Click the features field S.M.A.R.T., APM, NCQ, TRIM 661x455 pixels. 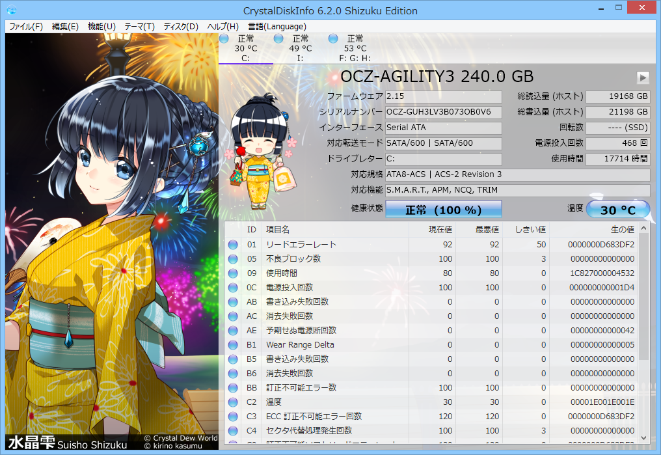[518, 190]
